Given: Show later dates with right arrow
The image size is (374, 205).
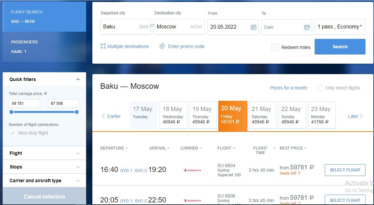Looking at the screenshot, I should [x=361, y=116].
